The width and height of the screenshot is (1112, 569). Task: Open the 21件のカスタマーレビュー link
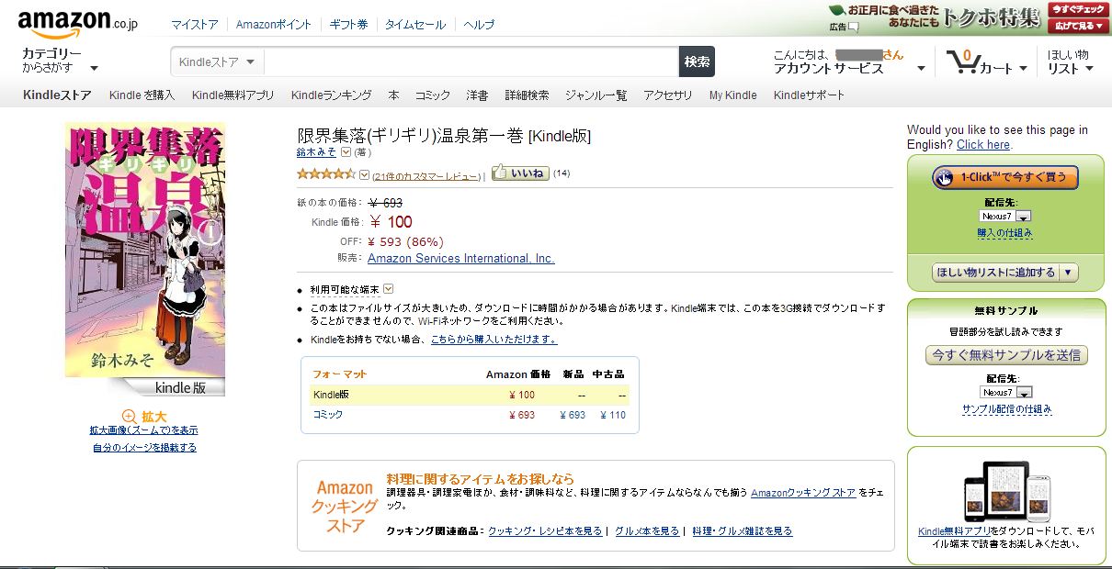coord(426,175)
